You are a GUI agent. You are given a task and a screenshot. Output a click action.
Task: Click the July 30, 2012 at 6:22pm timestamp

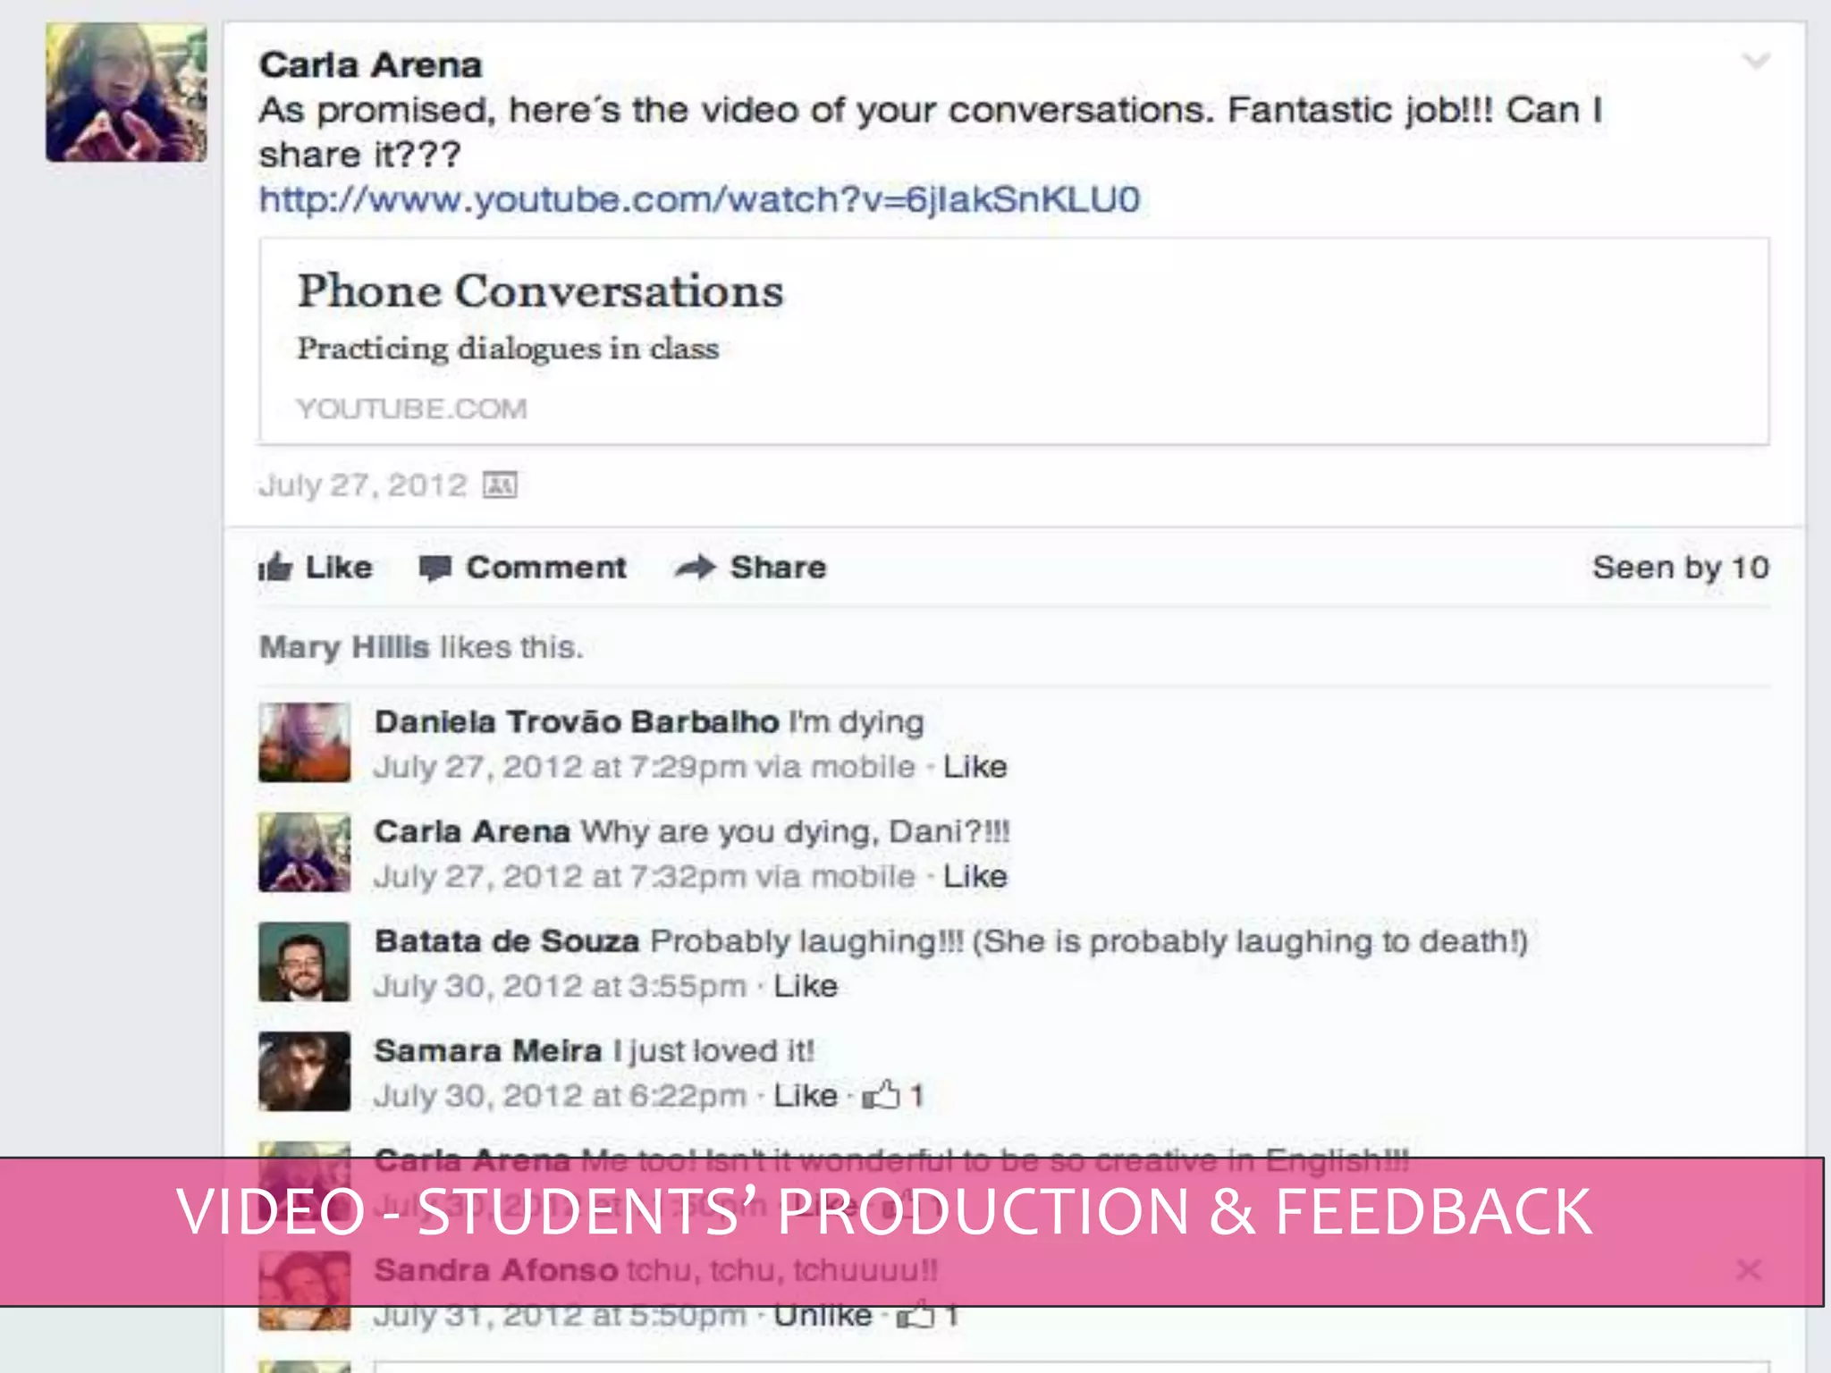[x=560, y=1096]
